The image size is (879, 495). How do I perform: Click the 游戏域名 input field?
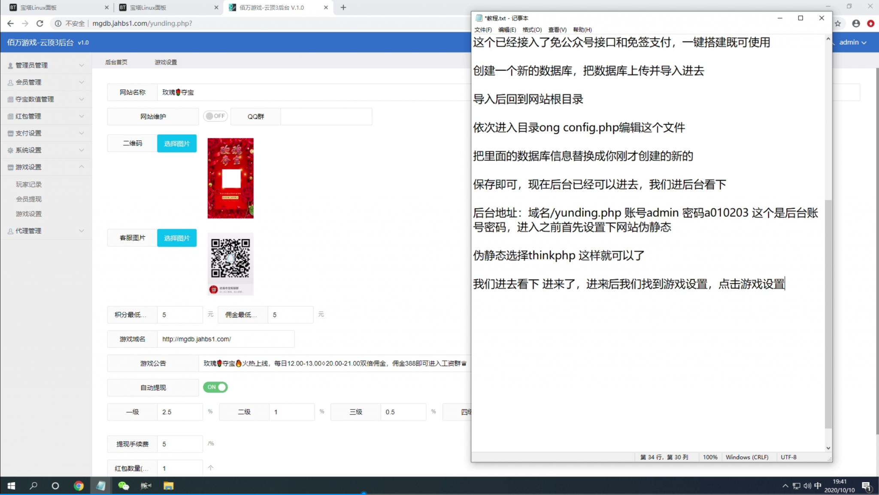(226, 339)
